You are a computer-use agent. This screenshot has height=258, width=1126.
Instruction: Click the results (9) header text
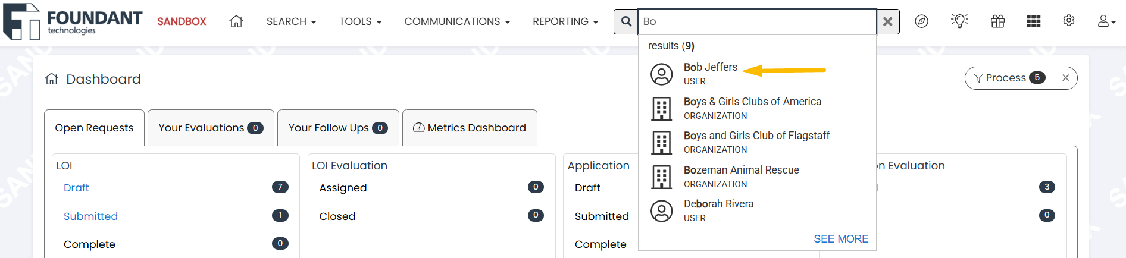click(671, 46)
